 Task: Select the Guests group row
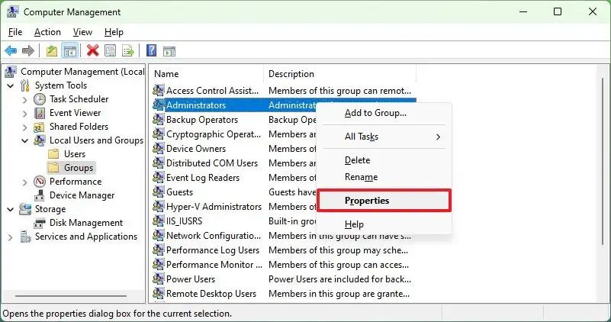pos(179,192)
